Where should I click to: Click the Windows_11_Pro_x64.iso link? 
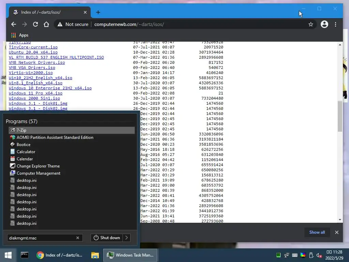tap(35, 93)
